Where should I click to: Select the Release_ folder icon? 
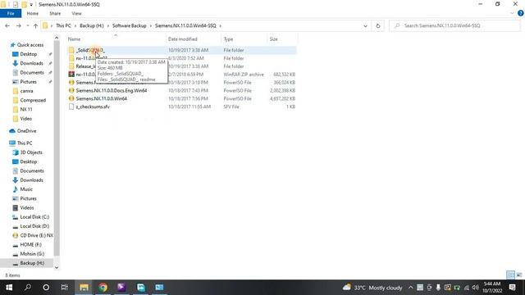click(71, 66)
